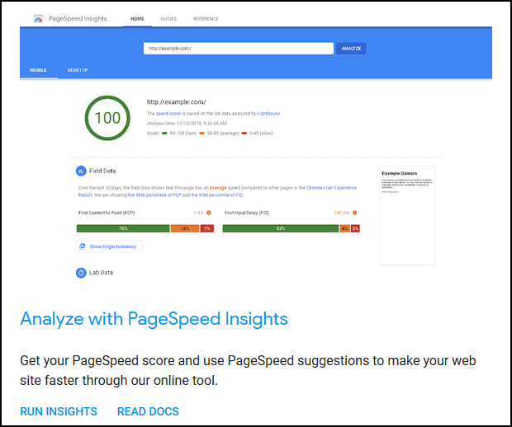Click the orange 4% segment of FID bar
This screenshot has height=427, width=512.
tap(344, 228)
